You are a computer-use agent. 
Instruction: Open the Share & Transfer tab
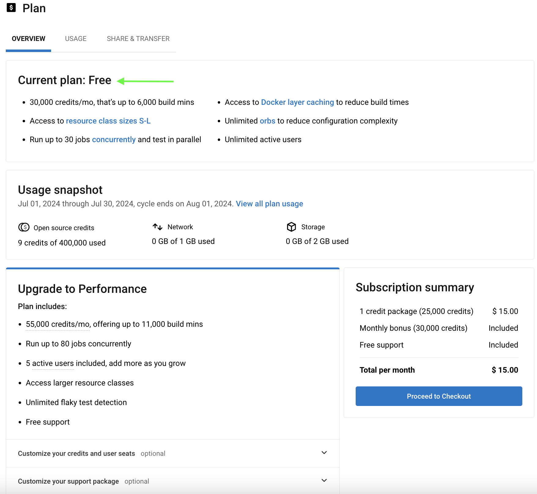pos(138,39)
